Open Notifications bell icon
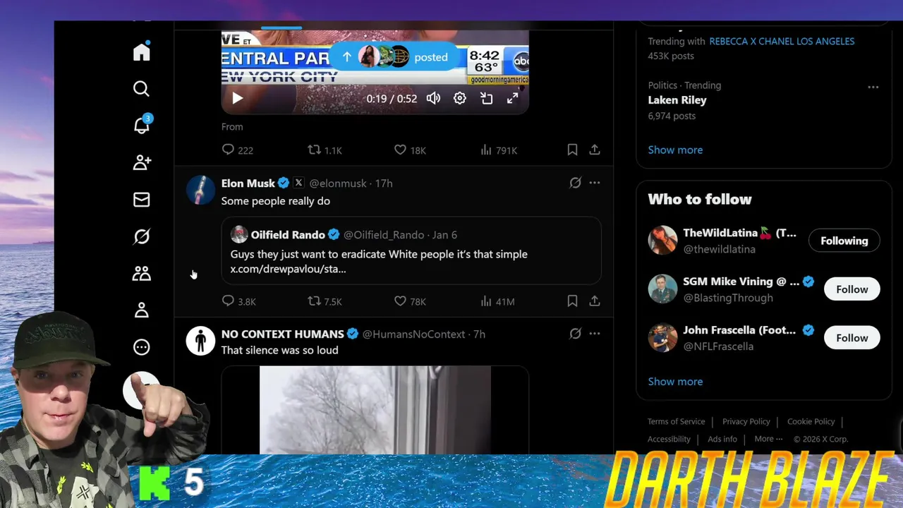Image resolution: width=903 pixels, height=508 pixels. 142,125
